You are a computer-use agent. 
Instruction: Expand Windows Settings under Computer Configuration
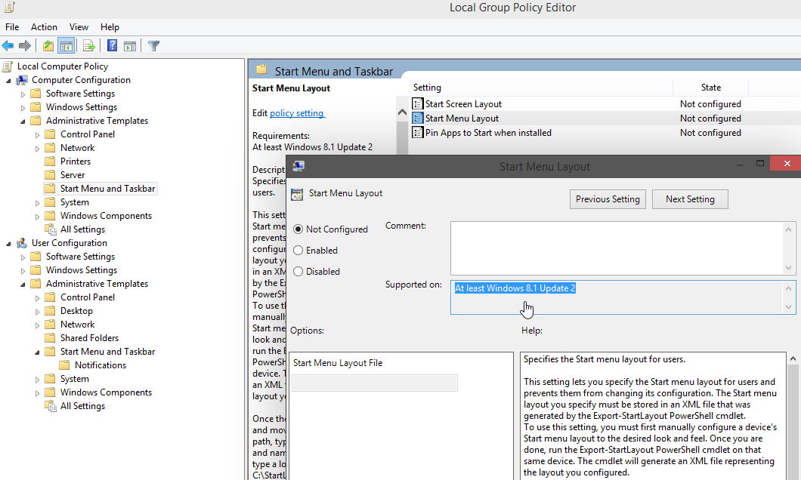point(23,108)
